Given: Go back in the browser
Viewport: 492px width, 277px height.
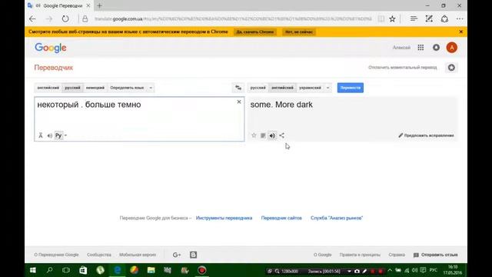Looking at the screenshot, I should coord(32,18).
